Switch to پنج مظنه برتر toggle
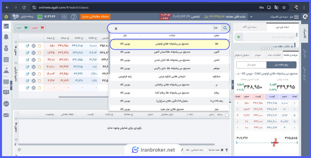The image size is (311, 158). tap(281, 65)
